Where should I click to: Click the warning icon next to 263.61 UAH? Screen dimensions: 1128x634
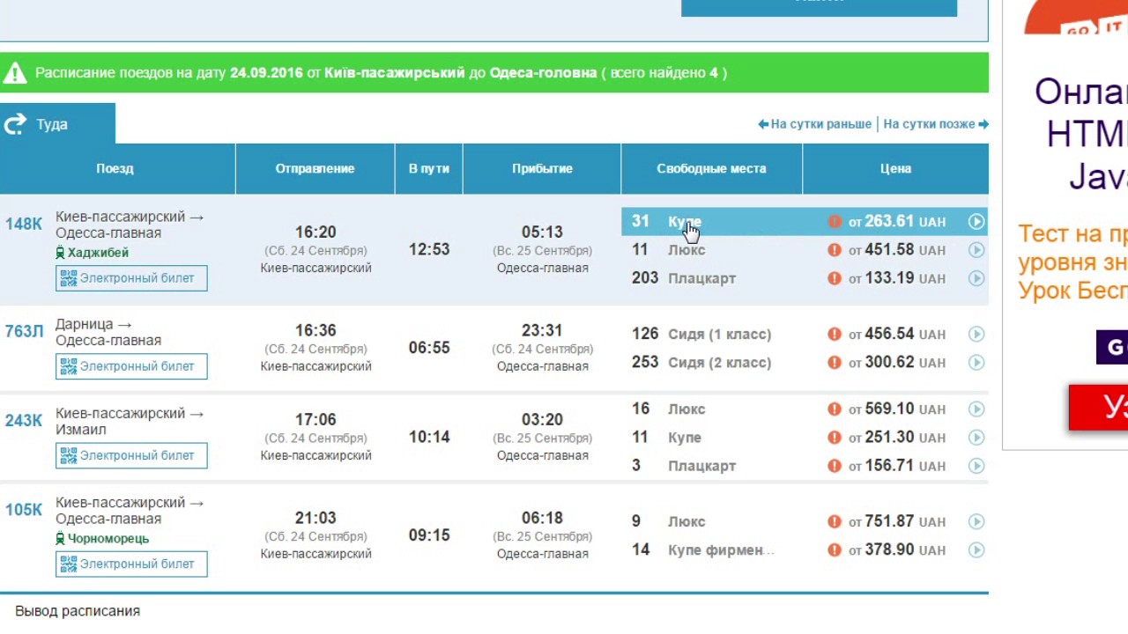click(835, 222)
